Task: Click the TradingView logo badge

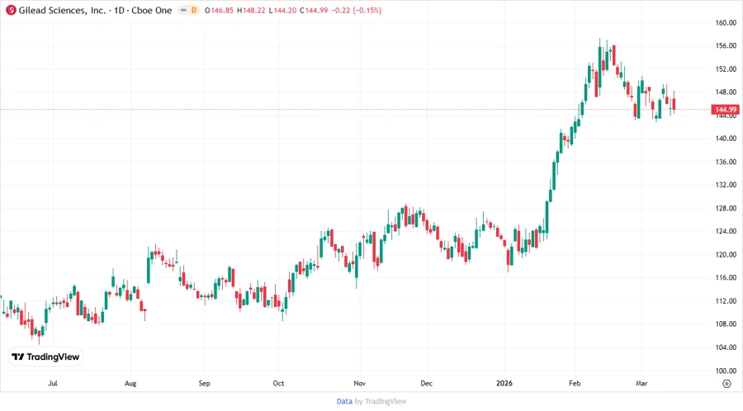Action: coord(46,357)
